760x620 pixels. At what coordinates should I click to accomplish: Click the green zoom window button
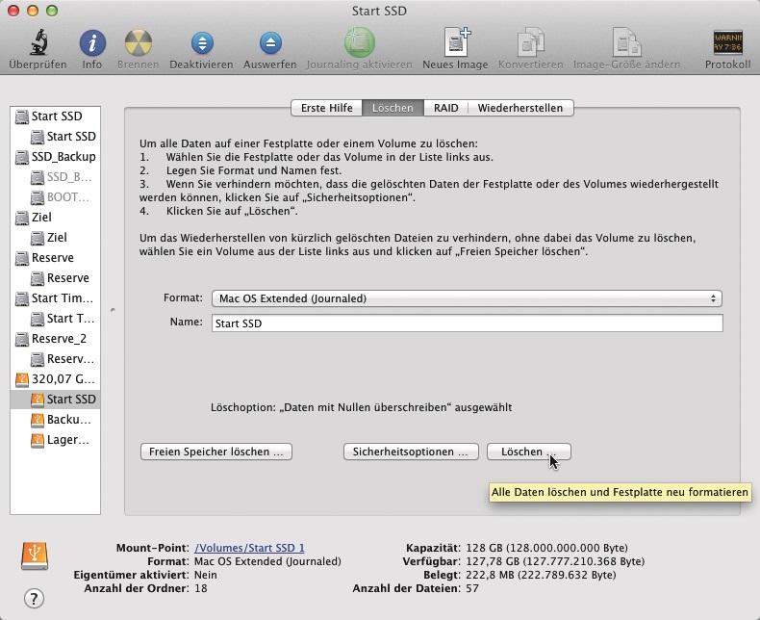[x=52, y=11]
